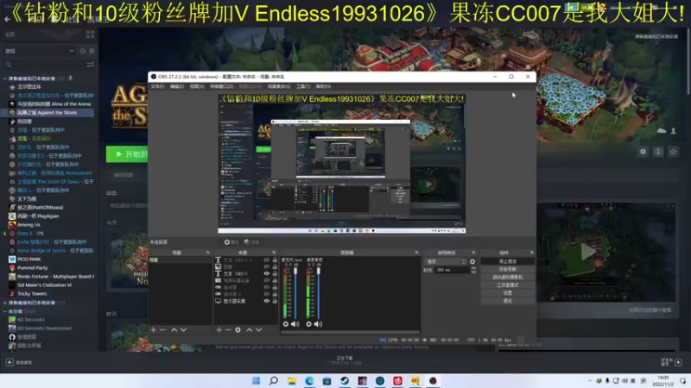
Task: Open File Explorer from taskbar
Action: (292, 380)
